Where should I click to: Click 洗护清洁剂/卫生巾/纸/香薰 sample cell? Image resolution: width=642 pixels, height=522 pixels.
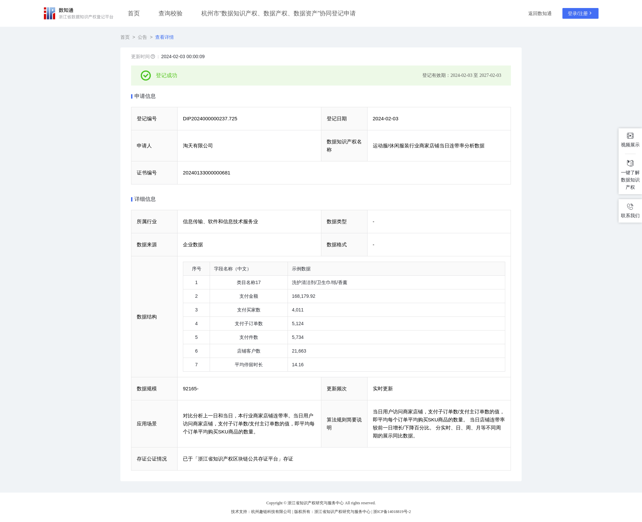pyautogui.click(x=396, y=282)
